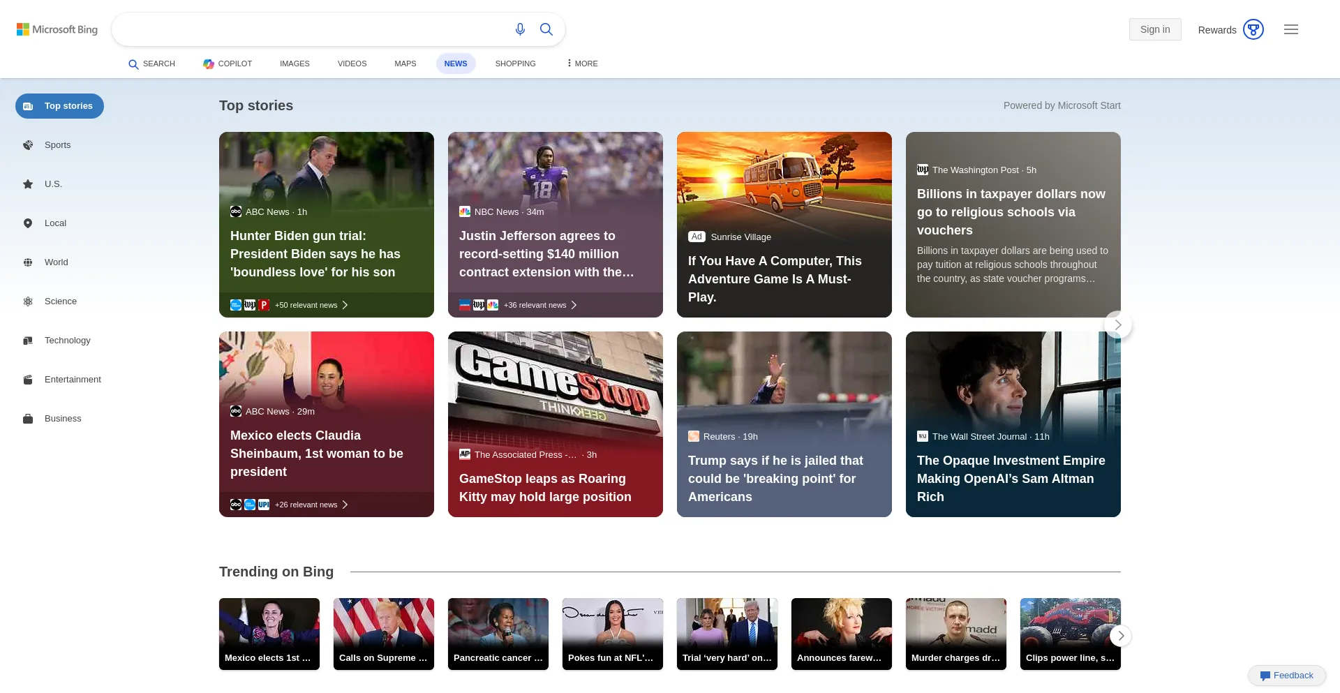
Task: Click the Business briefcase icon
Action: [28, 419]
